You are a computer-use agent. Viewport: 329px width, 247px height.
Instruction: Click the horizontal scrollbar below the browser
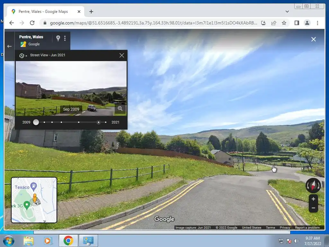[162, 232]
